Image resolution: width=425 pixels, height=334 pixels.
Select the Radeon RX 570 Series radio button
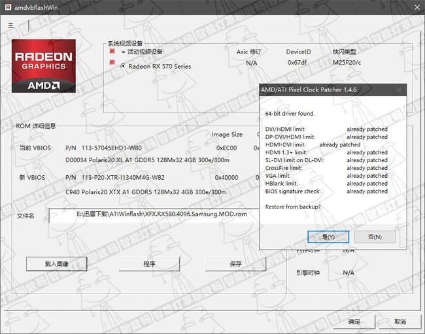pyautogui.click(x=123, y=66)
